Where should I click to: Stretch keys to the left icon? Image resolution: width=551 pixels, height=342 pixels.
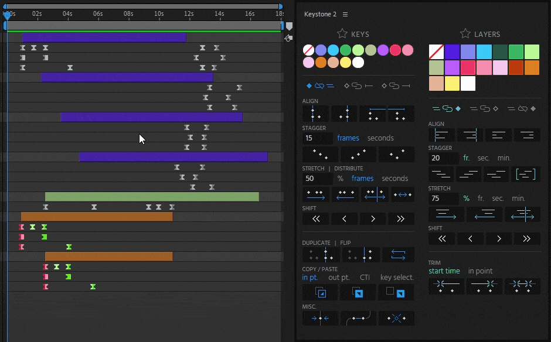coord(345,194)
